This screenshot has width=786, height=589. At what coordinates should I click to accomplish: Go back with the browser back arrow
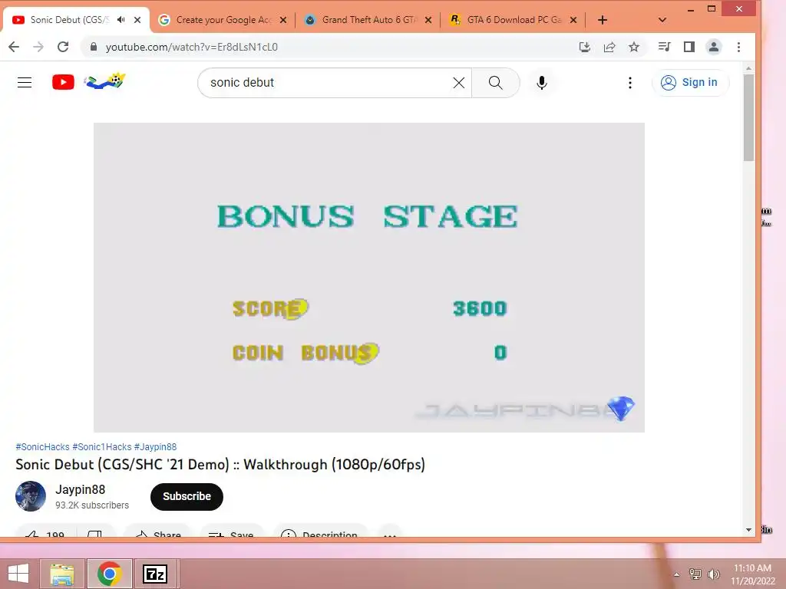[14, 47]
